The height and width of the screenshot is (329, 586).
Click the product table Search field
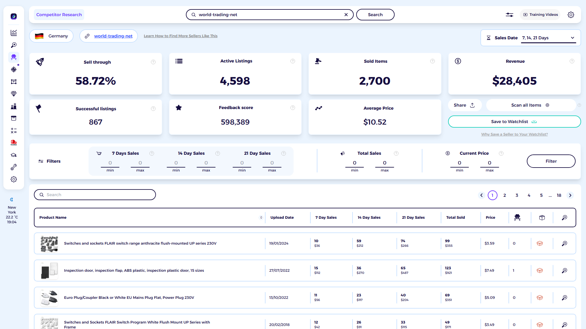click(x=95, y=195)
